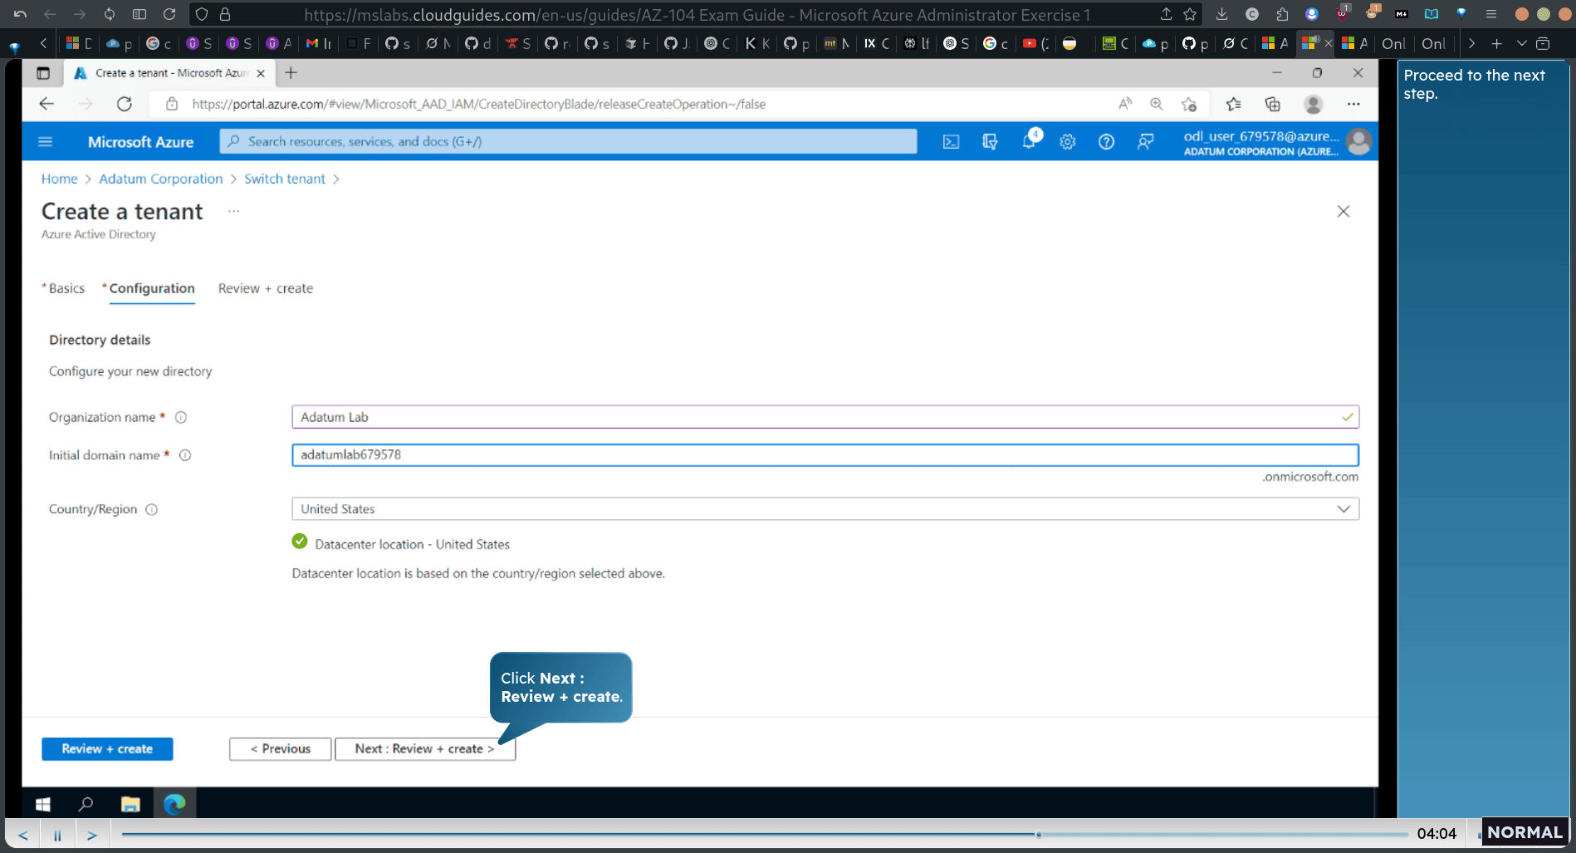Close the Create a tenant browser tab
The image size is (1576, 853).
[x=261, y=73]
